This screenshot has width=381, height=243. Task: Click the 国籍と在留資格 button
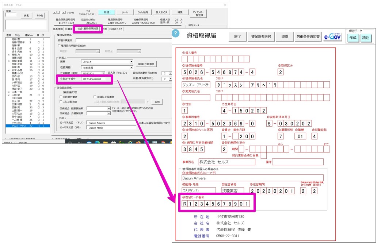[x=146, y=64]
